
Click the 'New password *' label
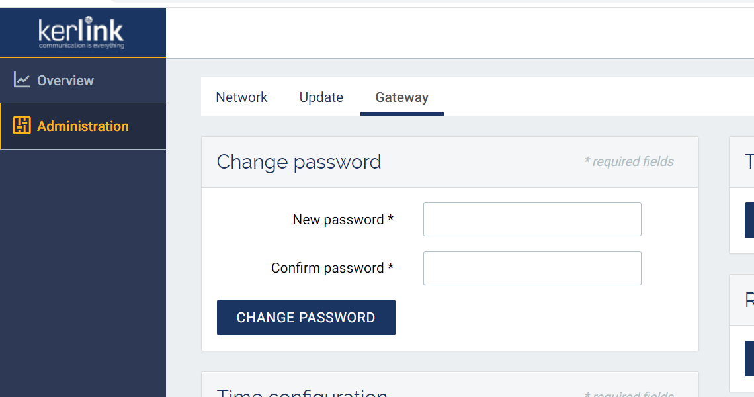pyautogui.click(x=343, y=220)
